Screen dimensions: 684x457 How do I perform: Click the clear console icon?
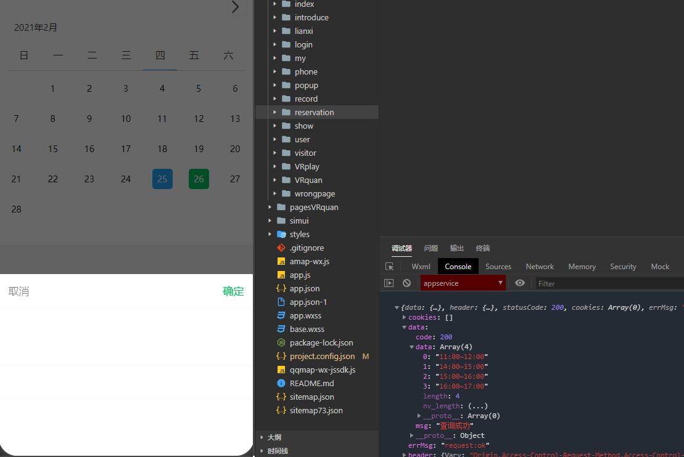(407, 283)
